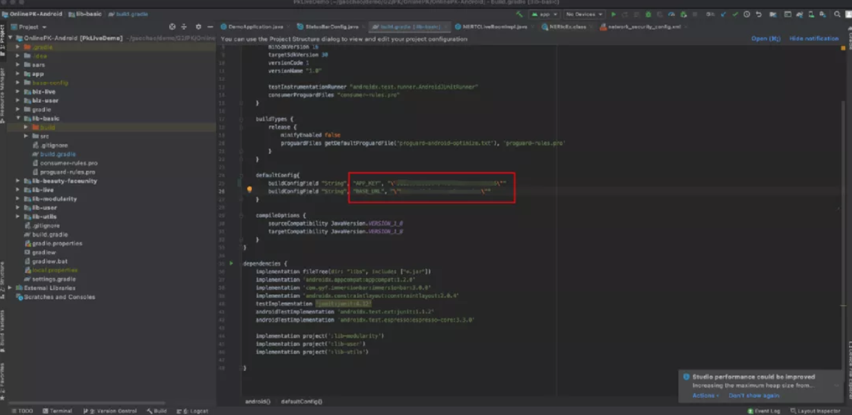852x415 pixels.
Task: Open the Project view mode dropdown
Action: pos(33,27)
